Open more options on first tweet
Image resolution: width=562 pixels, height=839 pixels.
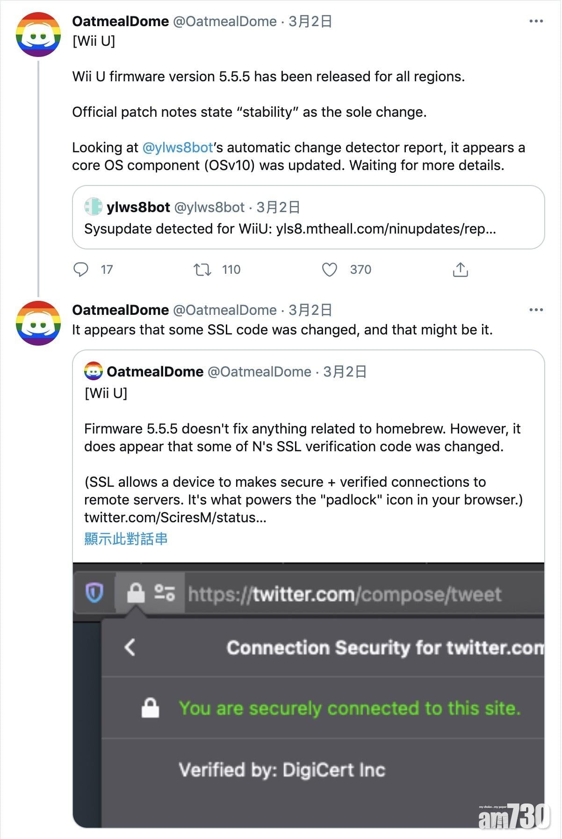pyautogui.click(x=536, y=21)
